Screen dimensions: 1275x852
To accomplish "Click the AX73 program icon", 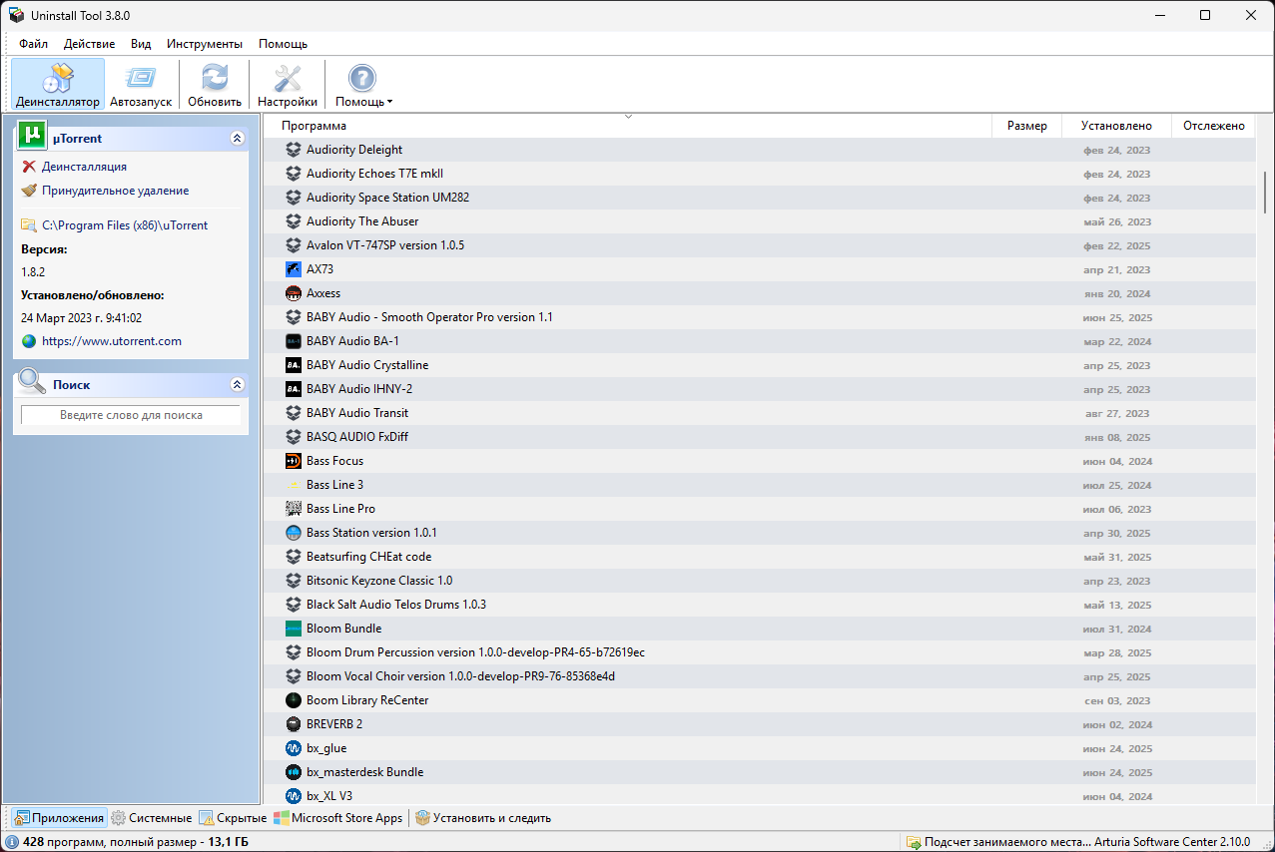I will pyautogui.click(x=294, y=269).
